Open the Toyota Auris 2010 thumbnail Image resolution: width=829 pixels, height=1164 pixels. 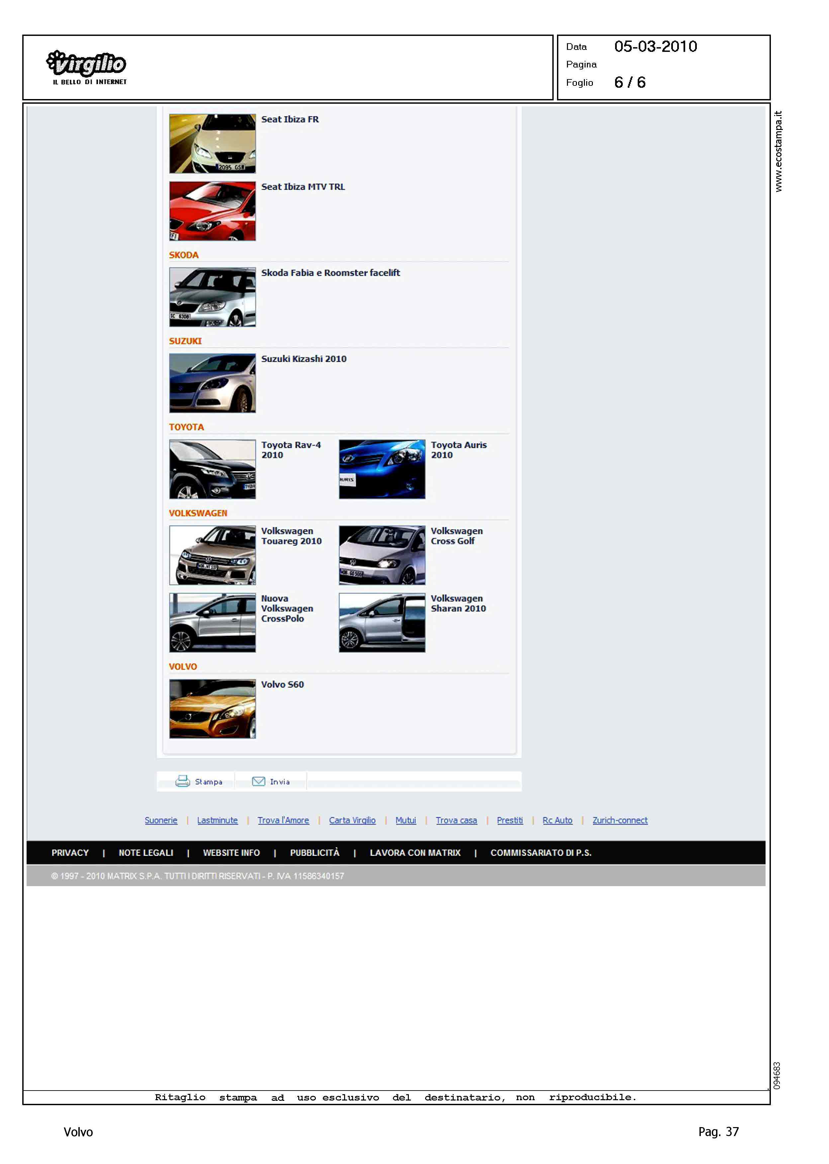(x=382, y=469)
